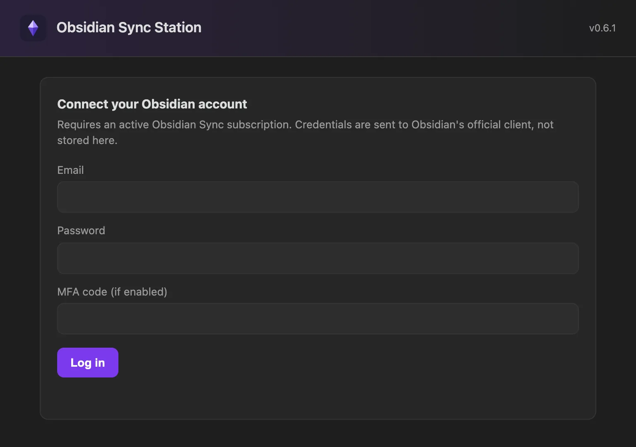Click the Email field label
Screen dimensions: 636x447
[x=70, y=170]
